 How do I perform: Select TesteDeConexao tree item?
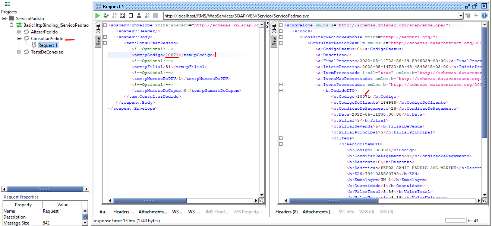pos(47,52)
